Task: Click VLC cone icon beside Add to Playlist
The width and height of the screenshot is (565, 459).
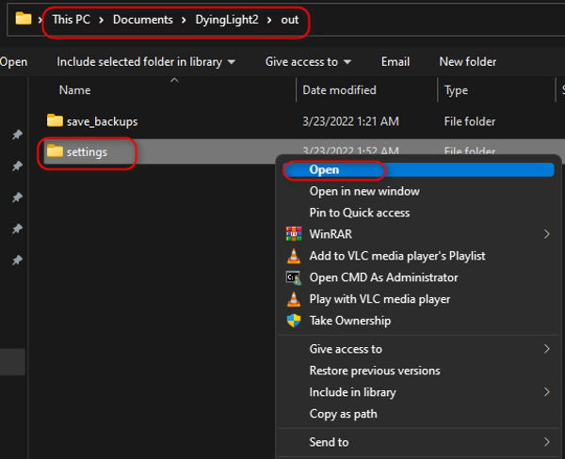Action: (x=294, y=256)
